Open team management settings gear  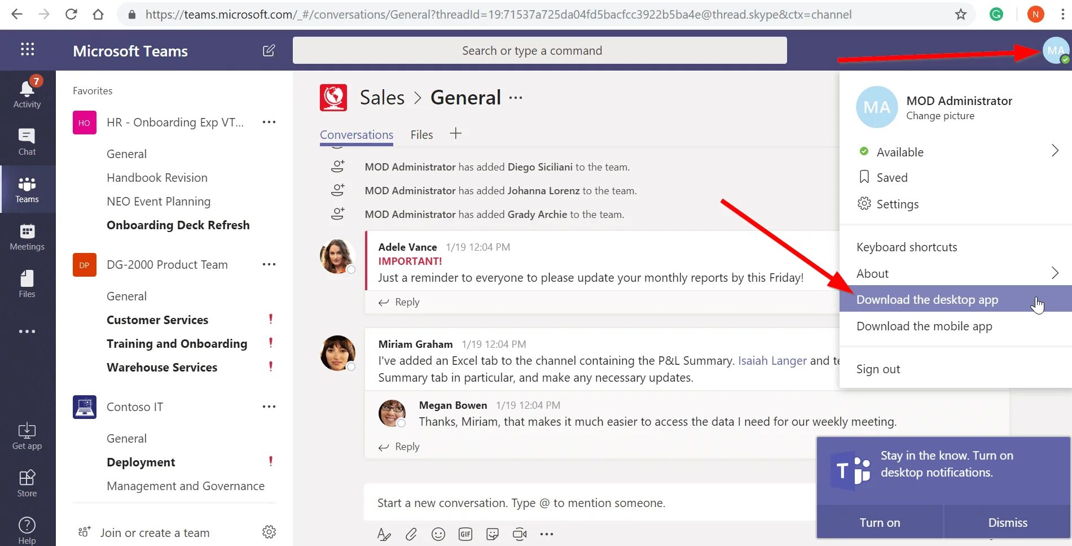269,532
